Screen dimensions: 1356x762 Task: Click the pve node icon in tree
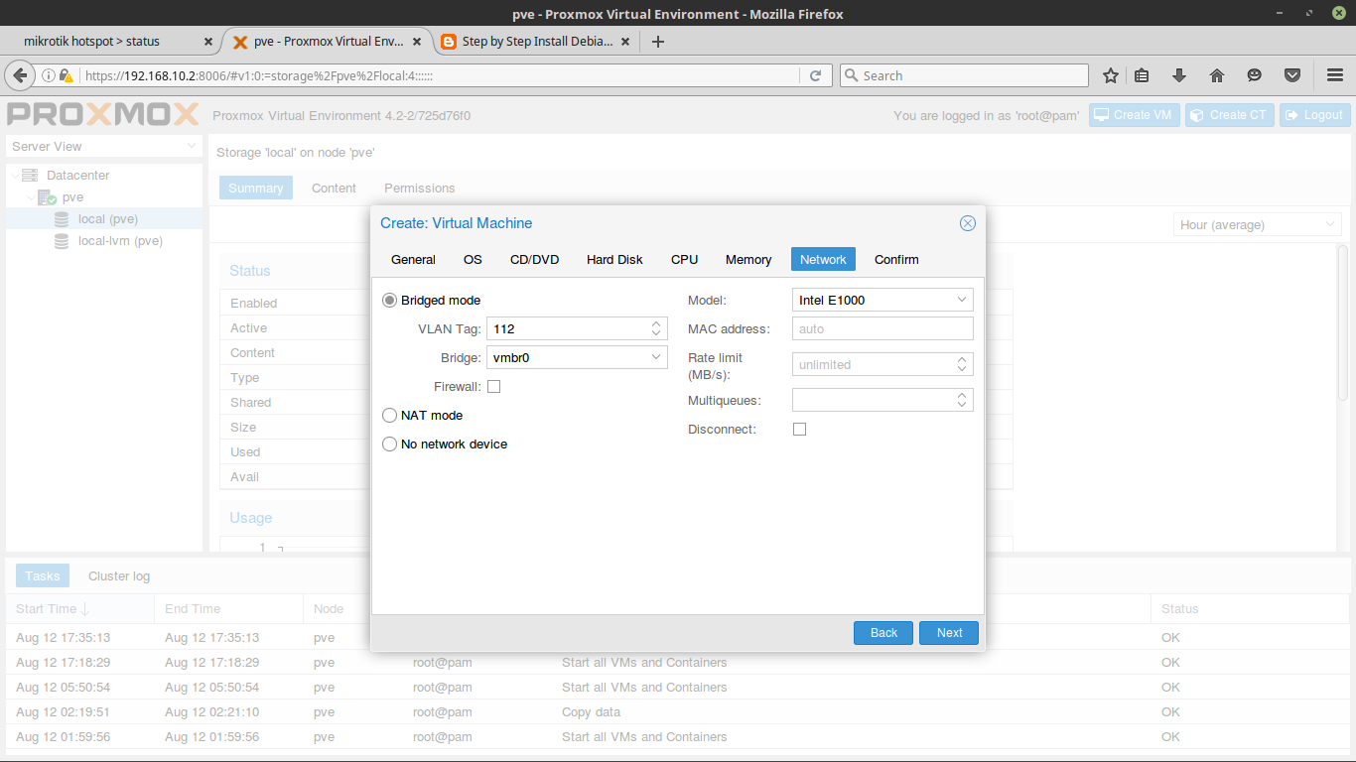tap(47, 197)
